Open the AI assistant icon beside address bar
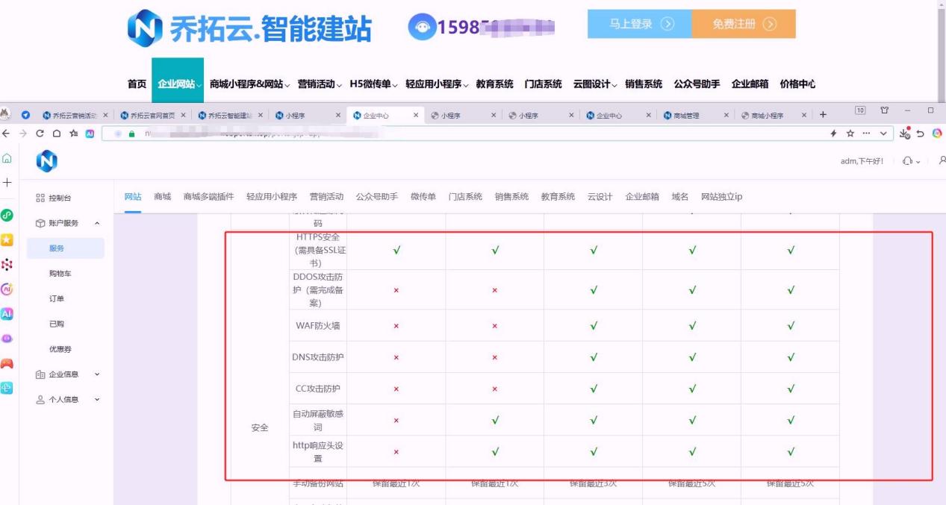 tap(90, 134)
